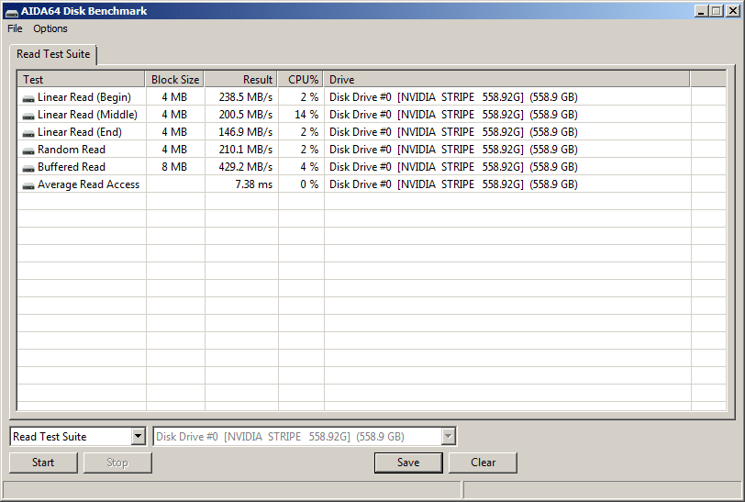
Task: Click the Clear button
Action: [x=483, y=463]
